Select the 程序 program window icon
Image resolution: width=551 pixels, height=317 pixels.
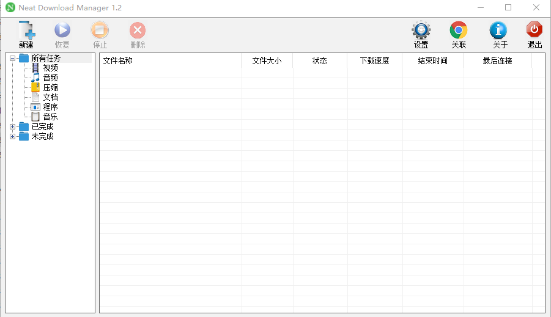pyautogui.click(x=35, y=107)
